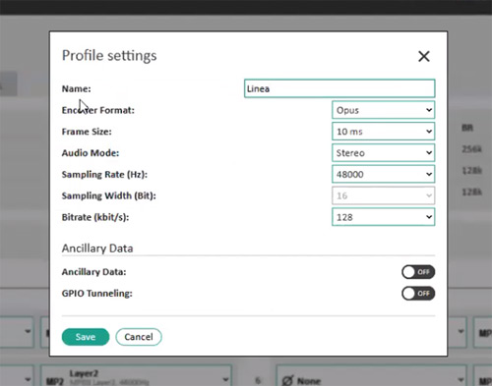Open the Frame Size dropdown showing 10 ms
This screenshot has width=492, height=386.
point(383,132)
